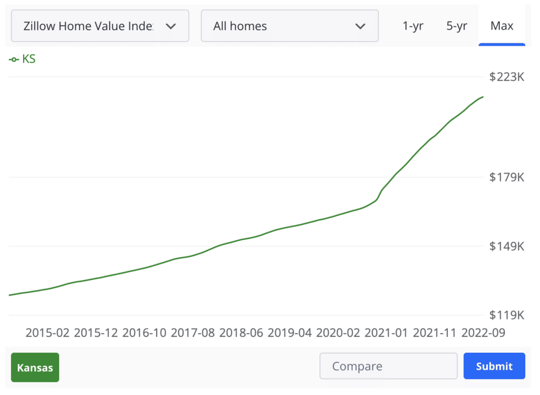Click the Submit button
Viewport: 540px width, 395px height.
(x=494, y=366)
